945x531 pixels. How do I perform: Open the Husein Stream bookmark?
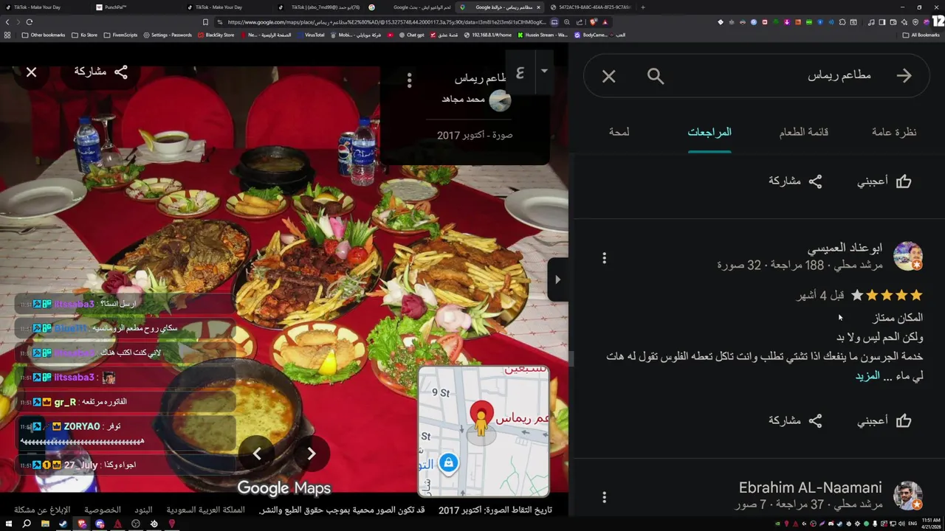point(543,35)
